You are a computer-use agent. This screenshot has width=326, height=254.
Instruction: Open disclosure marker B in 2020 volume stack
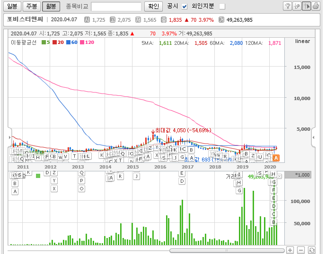tap(273, 222)
